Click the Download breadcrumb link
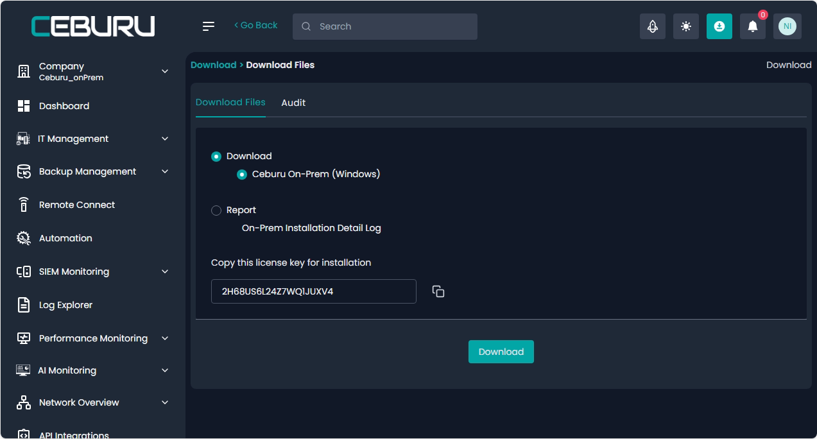The height and width of the screenshot is (439, 817). tap(214, 65)
